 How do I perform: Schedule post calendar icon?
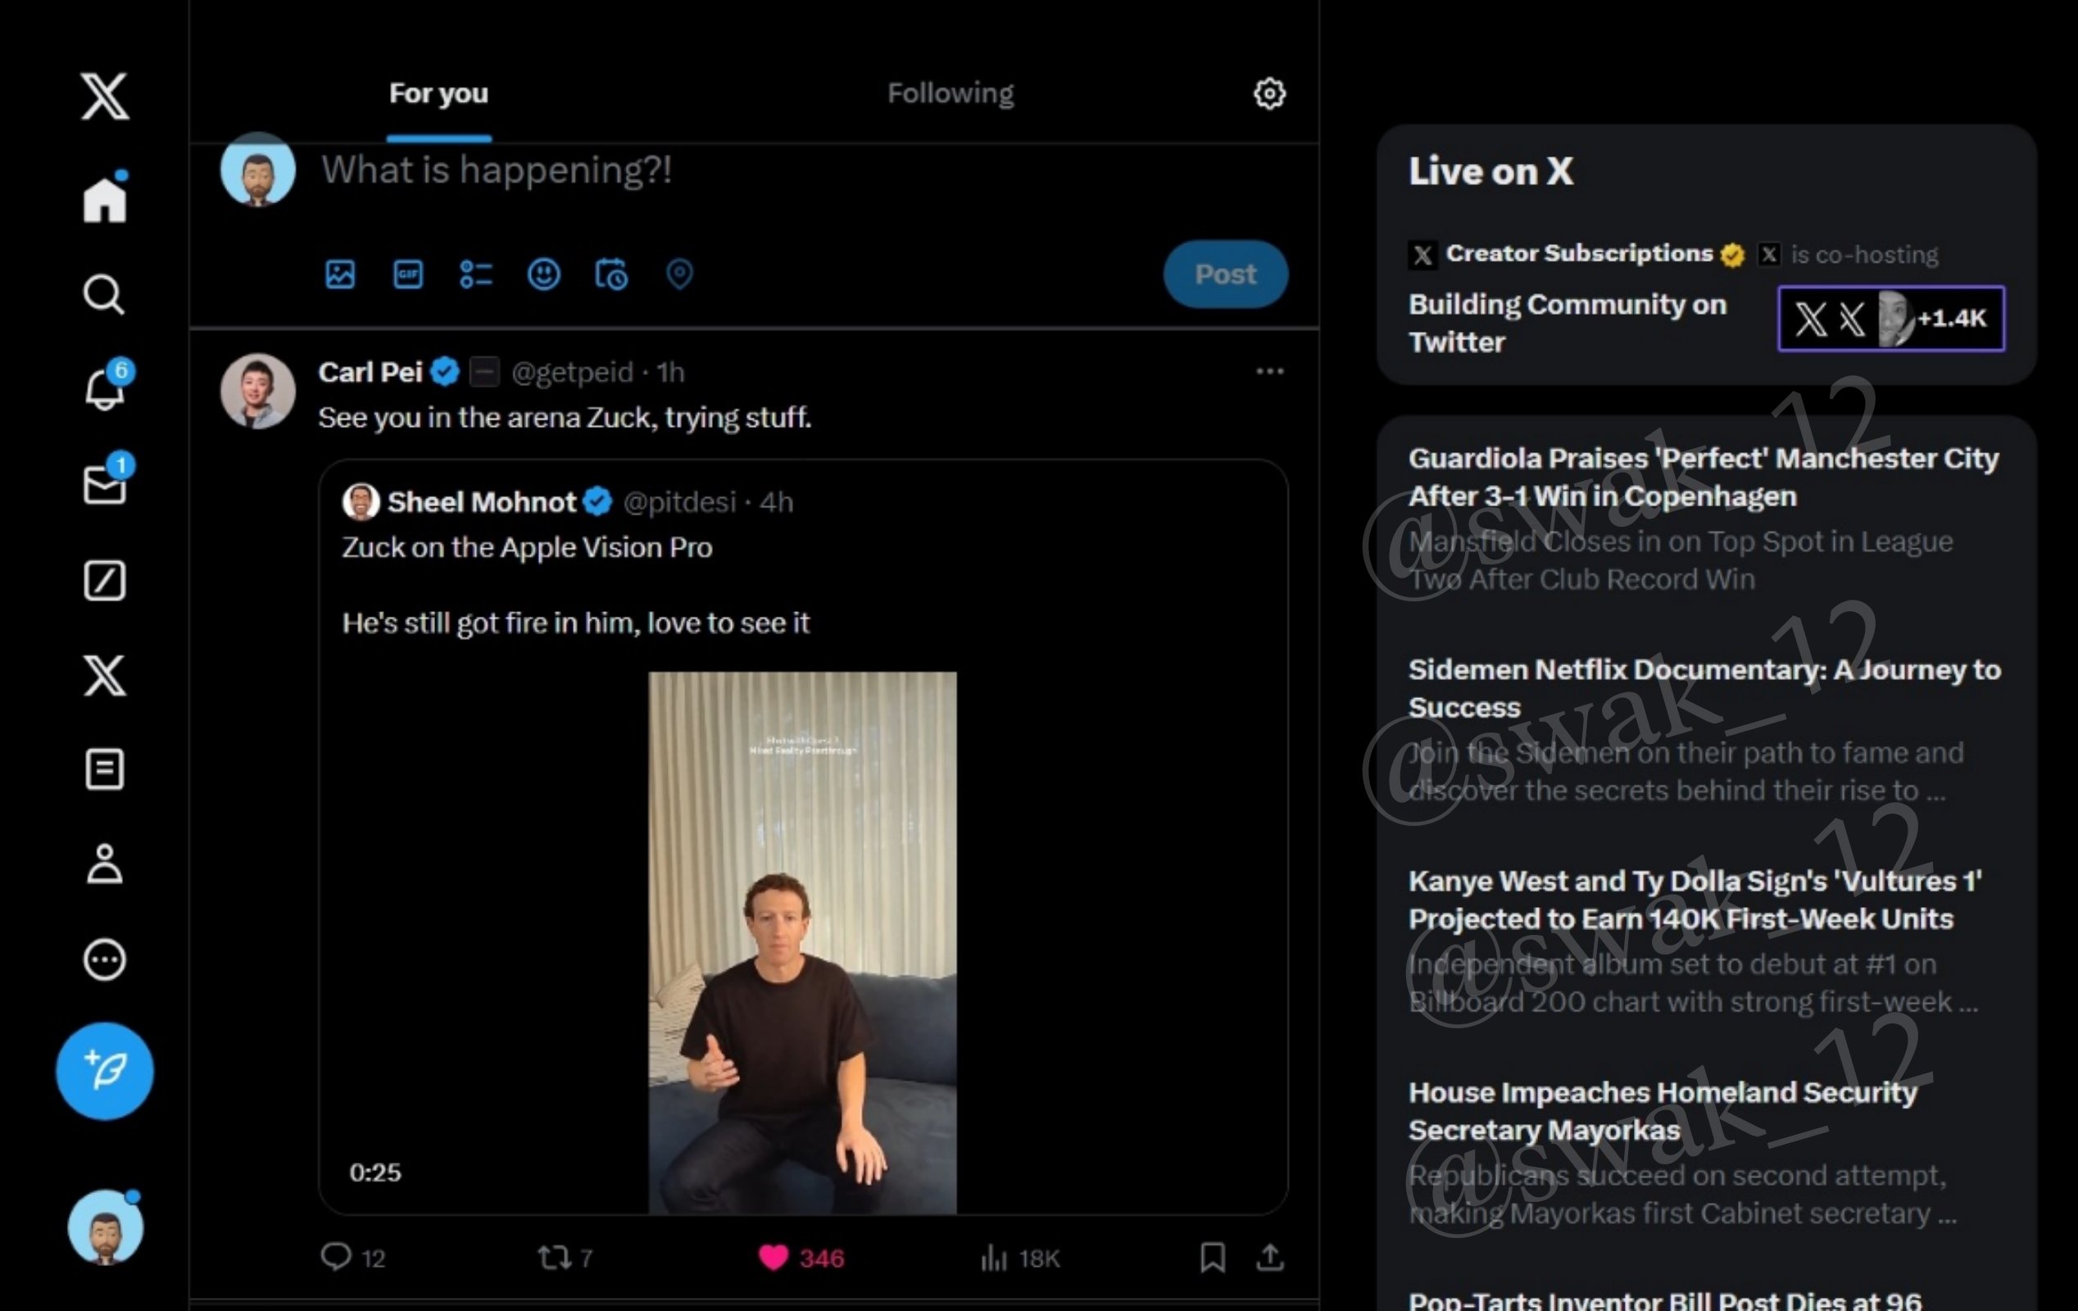click(x=612, y=274)
